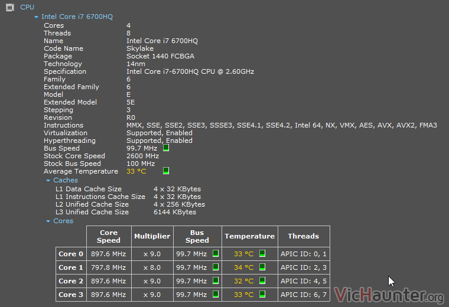The width and height of the screenshot is (449, 307).
Task: Click Core 2 temperature graph icon
Action: (262, 280)
